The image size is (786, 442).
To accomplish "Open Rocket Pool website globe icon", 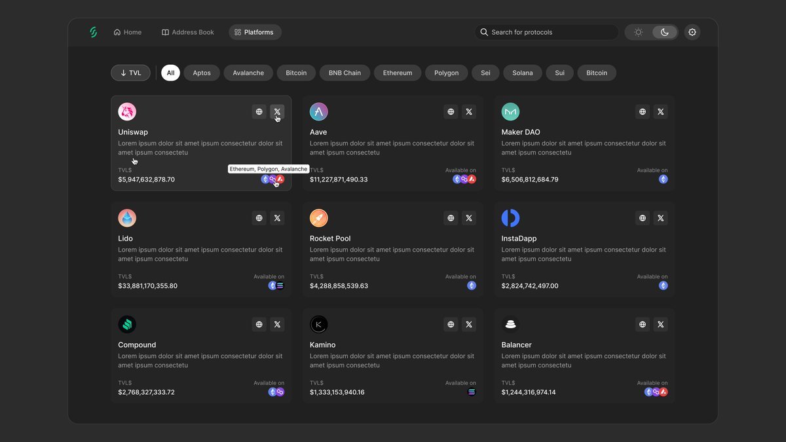I will pos(451,218).
